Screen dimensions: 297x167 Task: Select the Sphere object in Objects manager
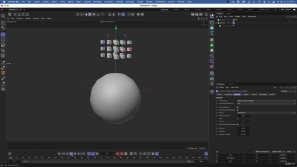tap(223, 20)
